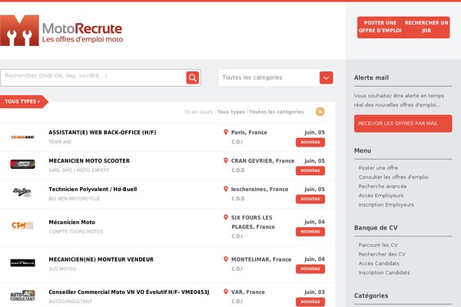
Task: Click NOUVEAU badge on Technicien Polyvalent row
Action: click(310, 199)
